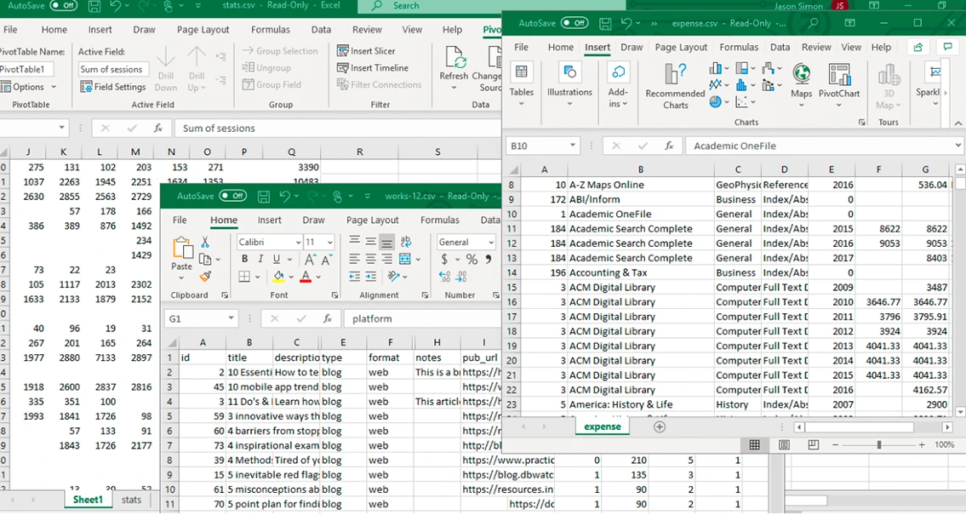Click the Field Settings button
The height and width of the screenshot is (515, 966).
[x=113, y=87]
